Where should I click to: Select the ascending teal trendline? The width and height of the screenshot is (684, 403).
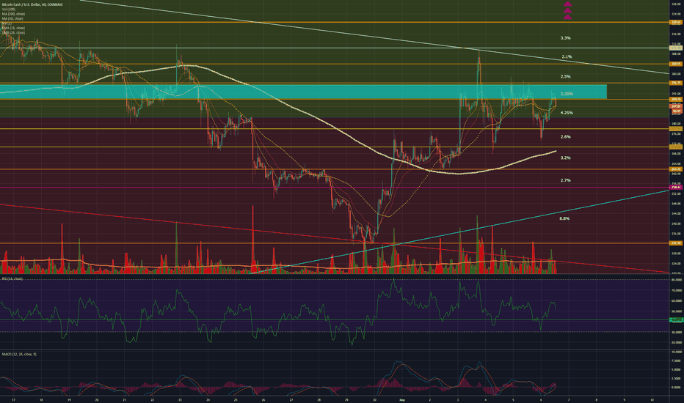[460, 232]
